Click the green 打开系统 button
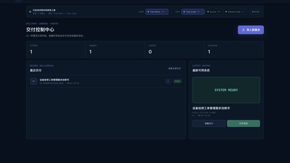The width and height of the screenshot is (290, 163). coord(243,123)
